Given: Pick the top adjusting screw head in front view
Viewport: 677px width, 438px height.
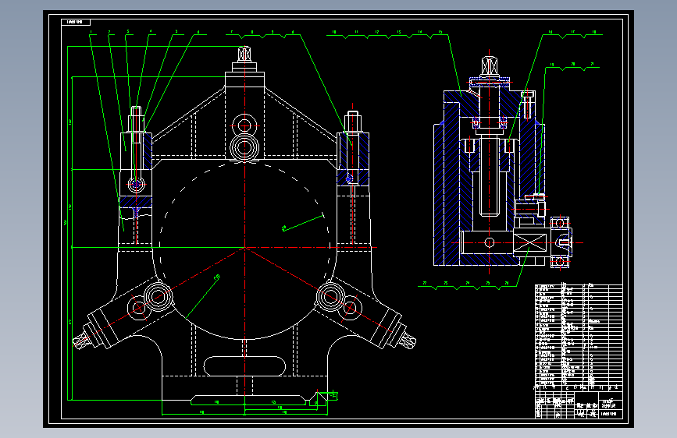Looking at the screenshot, I should [244, 55].
